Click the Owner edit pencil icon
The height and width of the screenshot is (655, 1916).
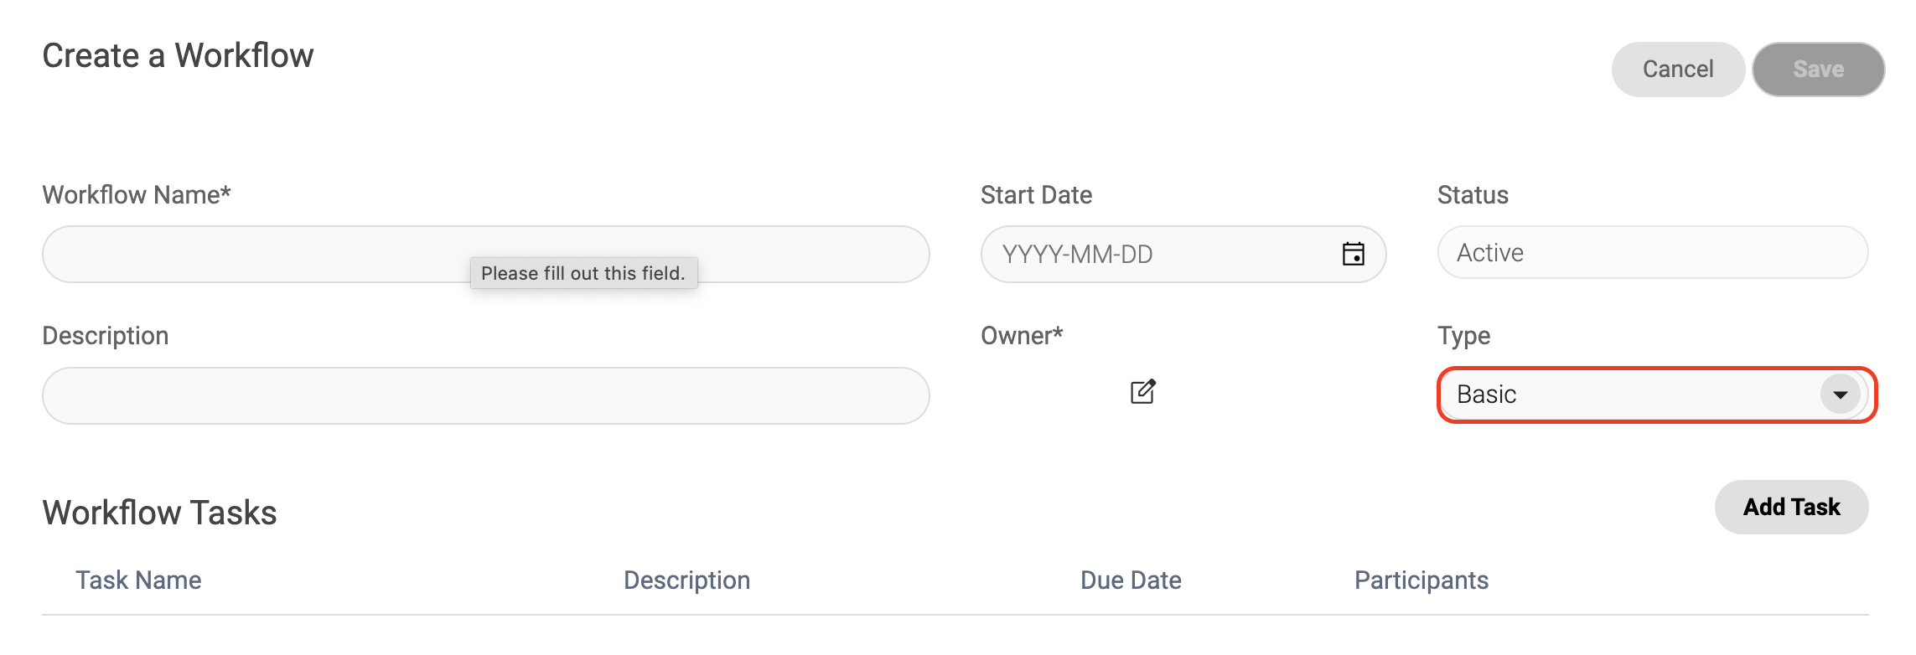(x=1142, y=392)
